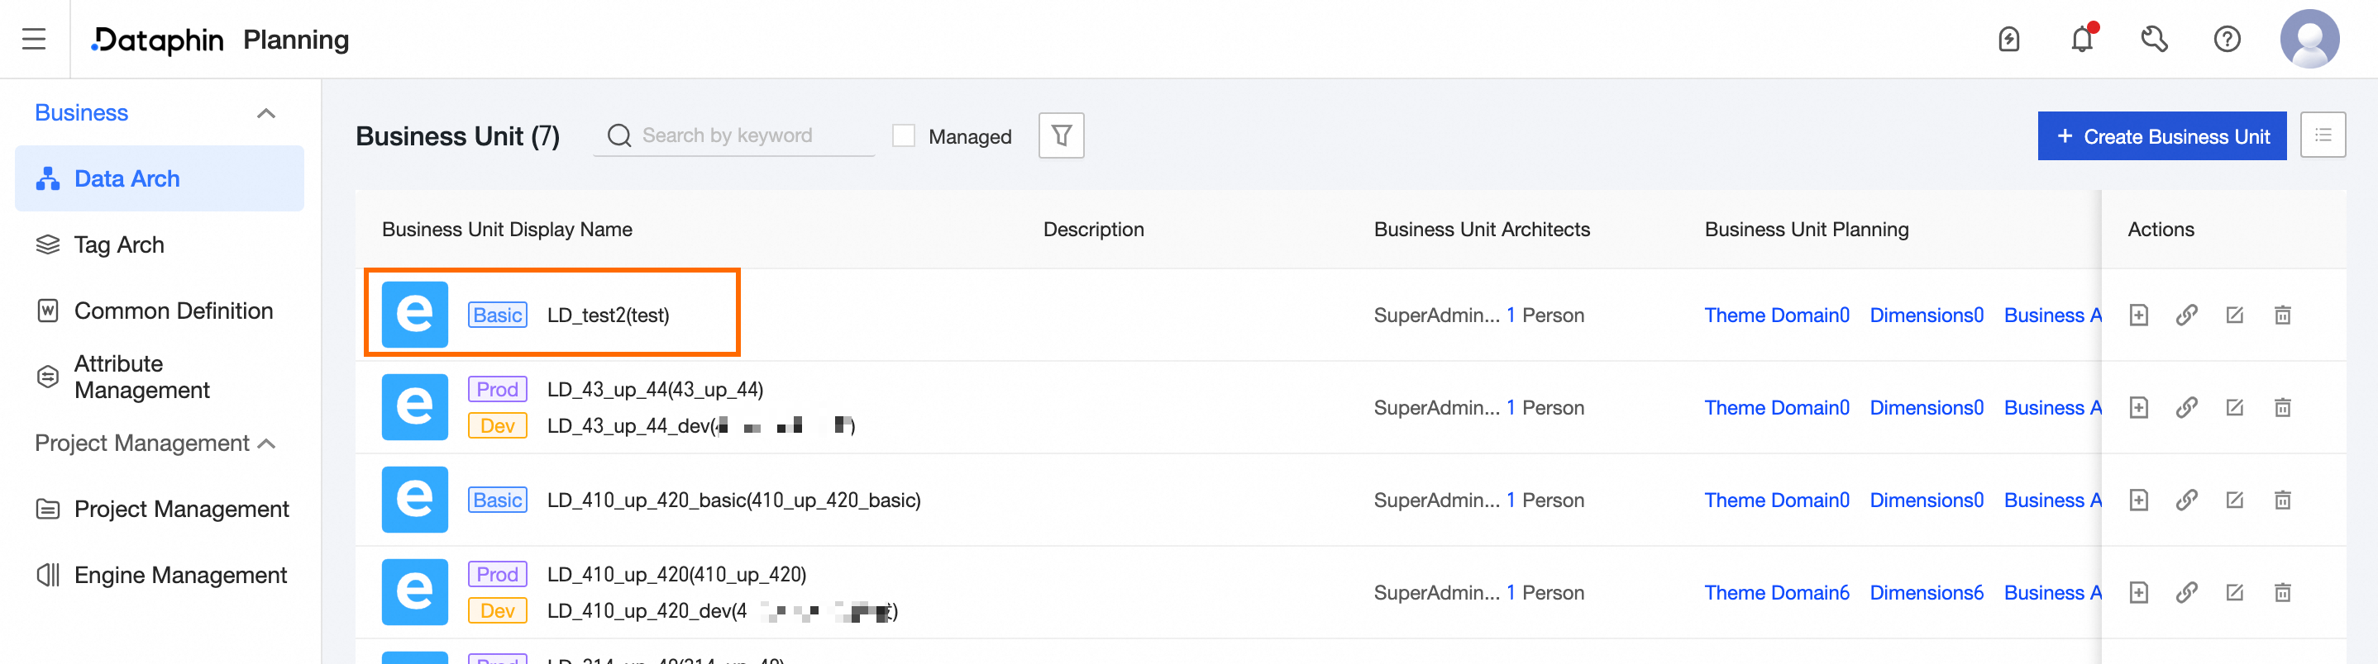This screenshot has height=664, width=2378.
Task: Edit the LD_43_up_44 business unit
Action: pos(2235,408)
